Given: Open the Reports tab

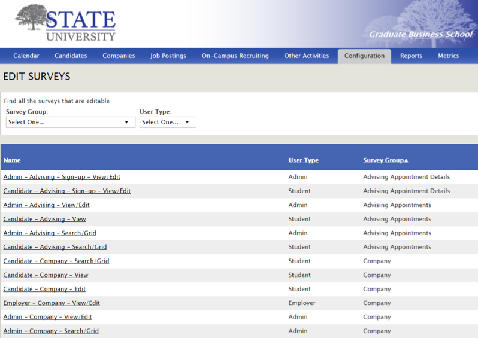Looking at the screenshot, I should tap(411, 56).
